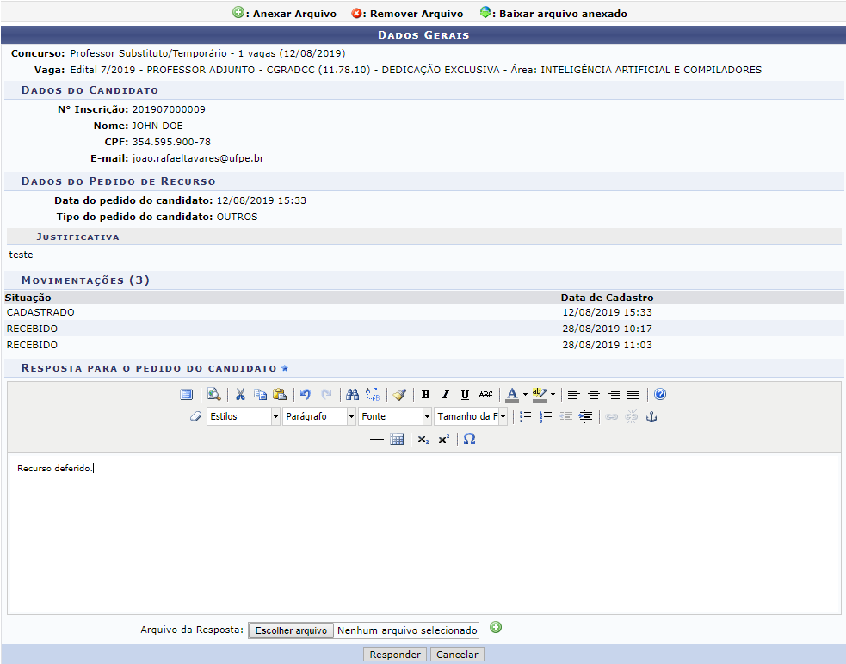Toggle strikethrough text formatting
This screenshot has width=846, height=664.
pyautogui.click(x=485, y=395)
